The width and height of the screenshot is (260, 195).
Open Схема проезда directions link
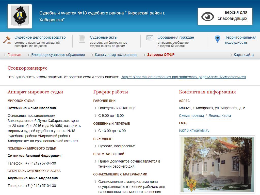(x=191, y=116)
